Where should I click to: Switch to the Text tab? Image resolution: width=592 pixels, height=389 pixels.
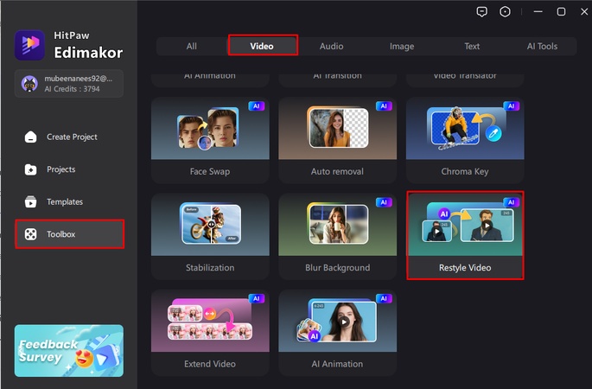[472, 46]
